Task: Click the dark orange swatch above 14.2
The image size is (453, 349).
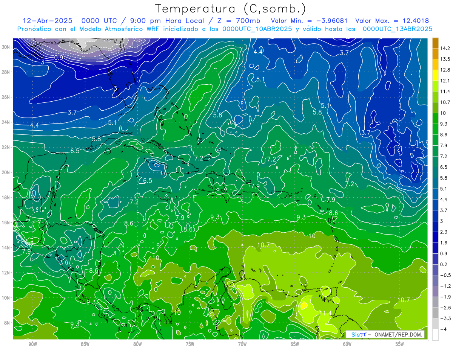Action: coord(436,43)
